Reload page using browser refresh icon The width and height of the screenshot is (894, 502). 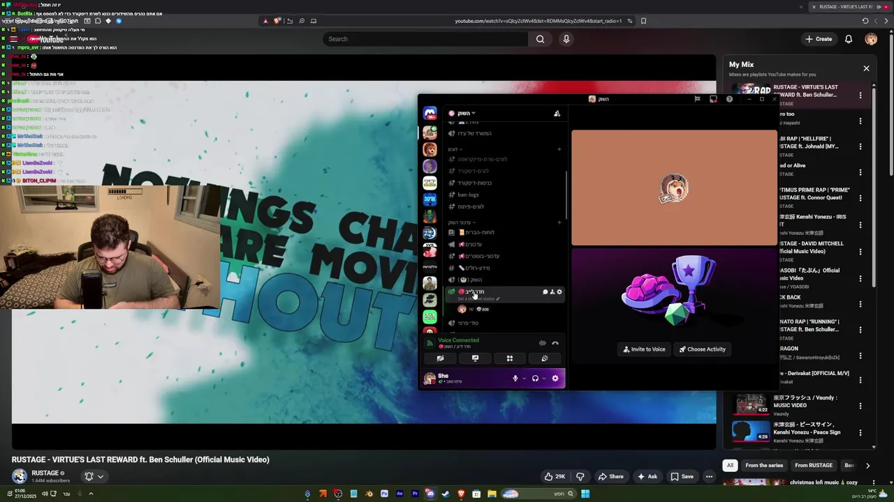(x=865, y=21)
